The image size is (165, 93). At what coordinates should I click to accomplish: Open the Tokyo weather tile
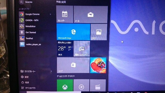click(x=65, y=49)
